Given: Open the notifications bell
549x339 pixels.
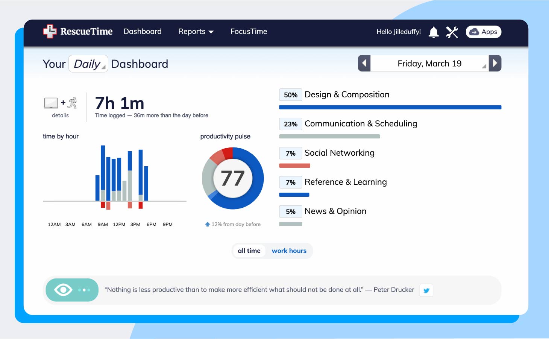Looking at the screenshot, I should tap(434, 32).
